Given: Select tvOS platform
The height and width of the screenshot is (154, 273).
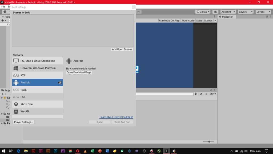Looking at the screenshot, I should coord(38,90).
